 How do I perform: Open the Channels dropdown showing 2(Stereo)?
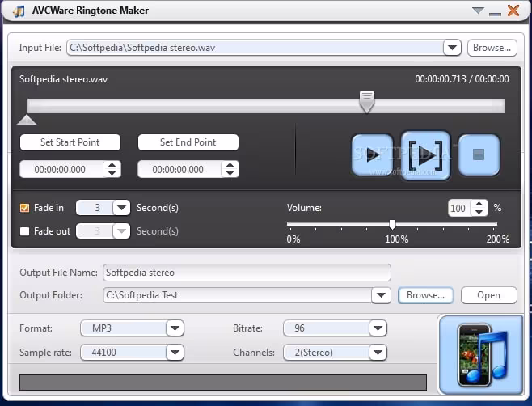click(378, 353)
